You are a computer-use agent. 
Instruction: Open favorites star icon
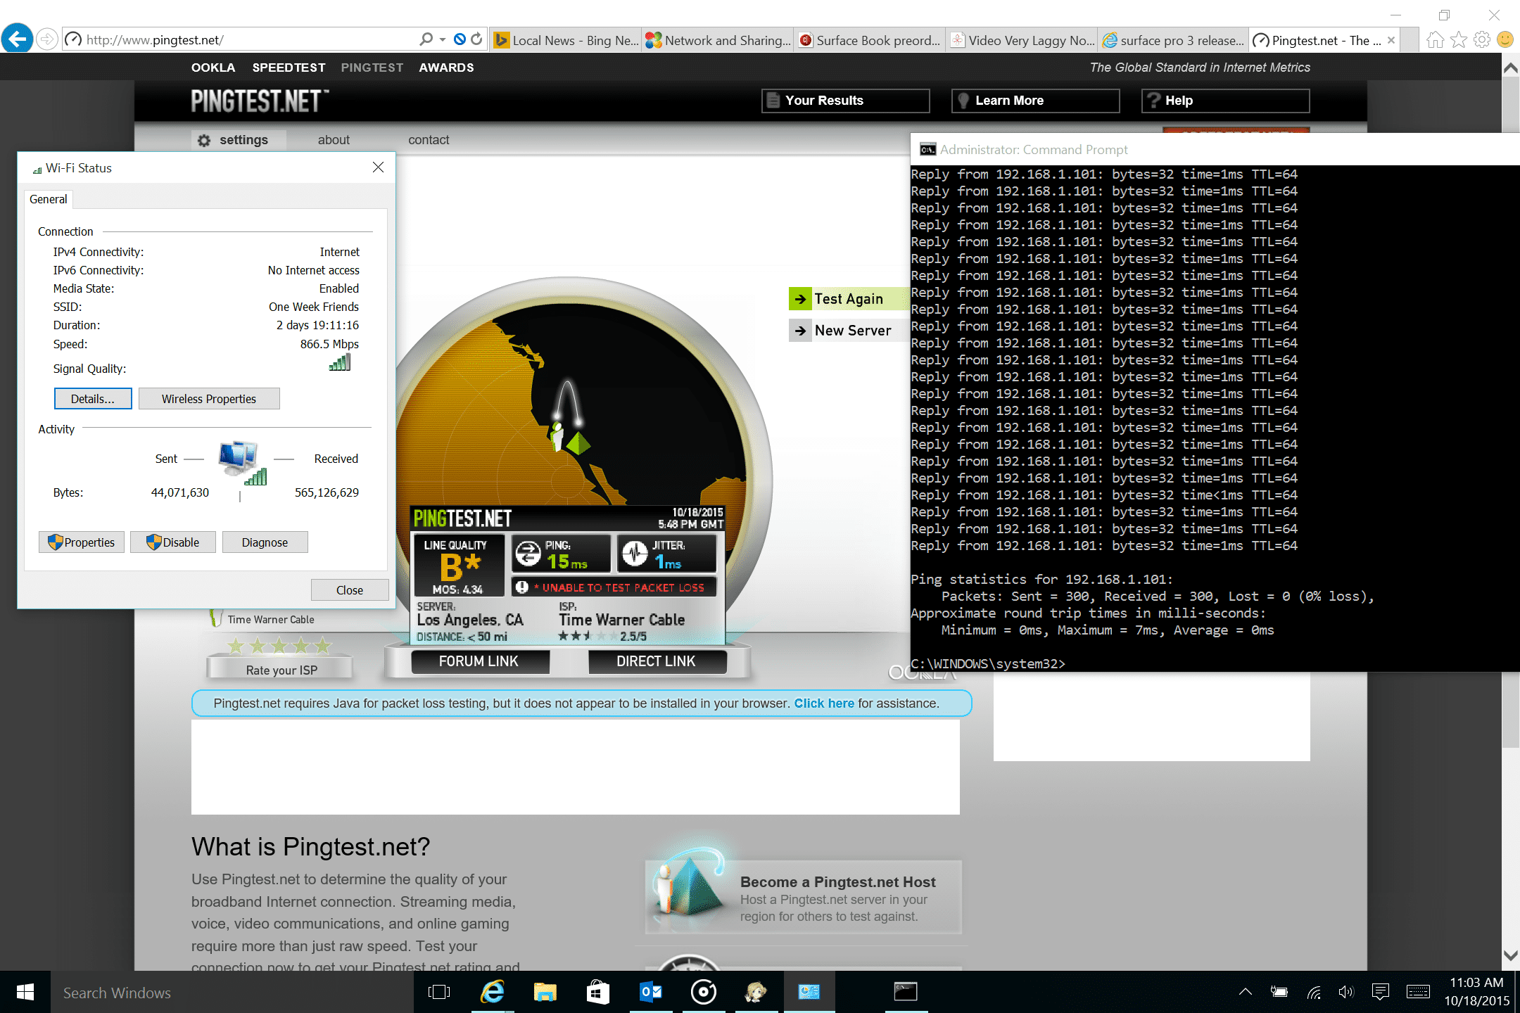[x=1459, y=40]
